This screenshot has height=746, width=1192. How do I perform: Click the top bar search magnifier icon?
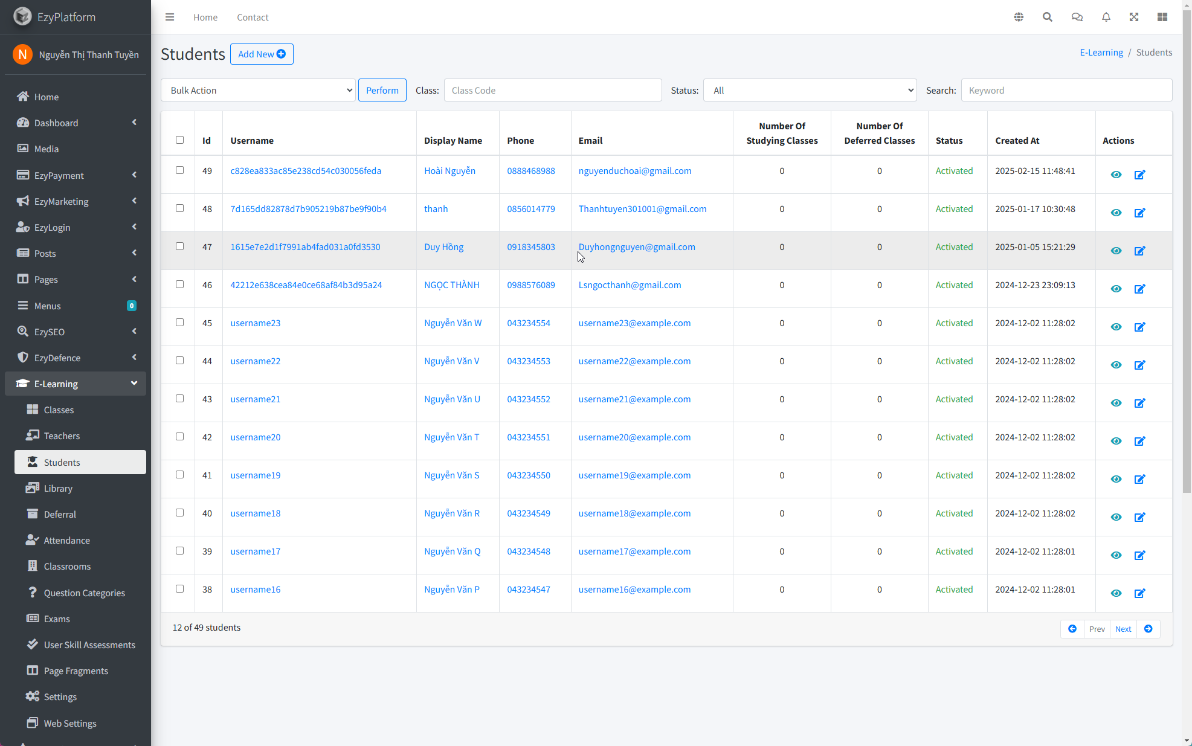1048,17
